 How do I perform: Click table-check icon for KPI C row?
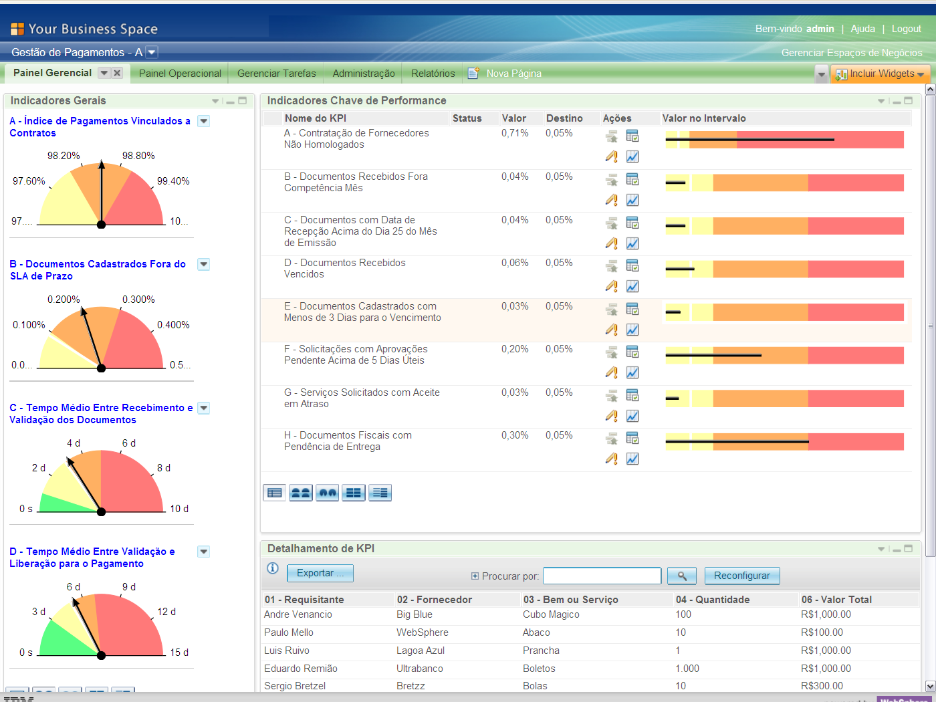click(632, 223)
